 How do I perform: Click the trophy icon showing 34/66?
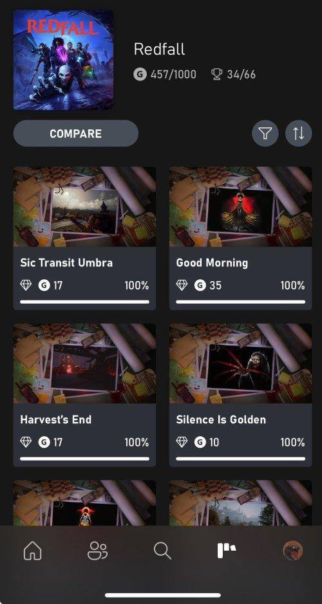pos(217,74)
